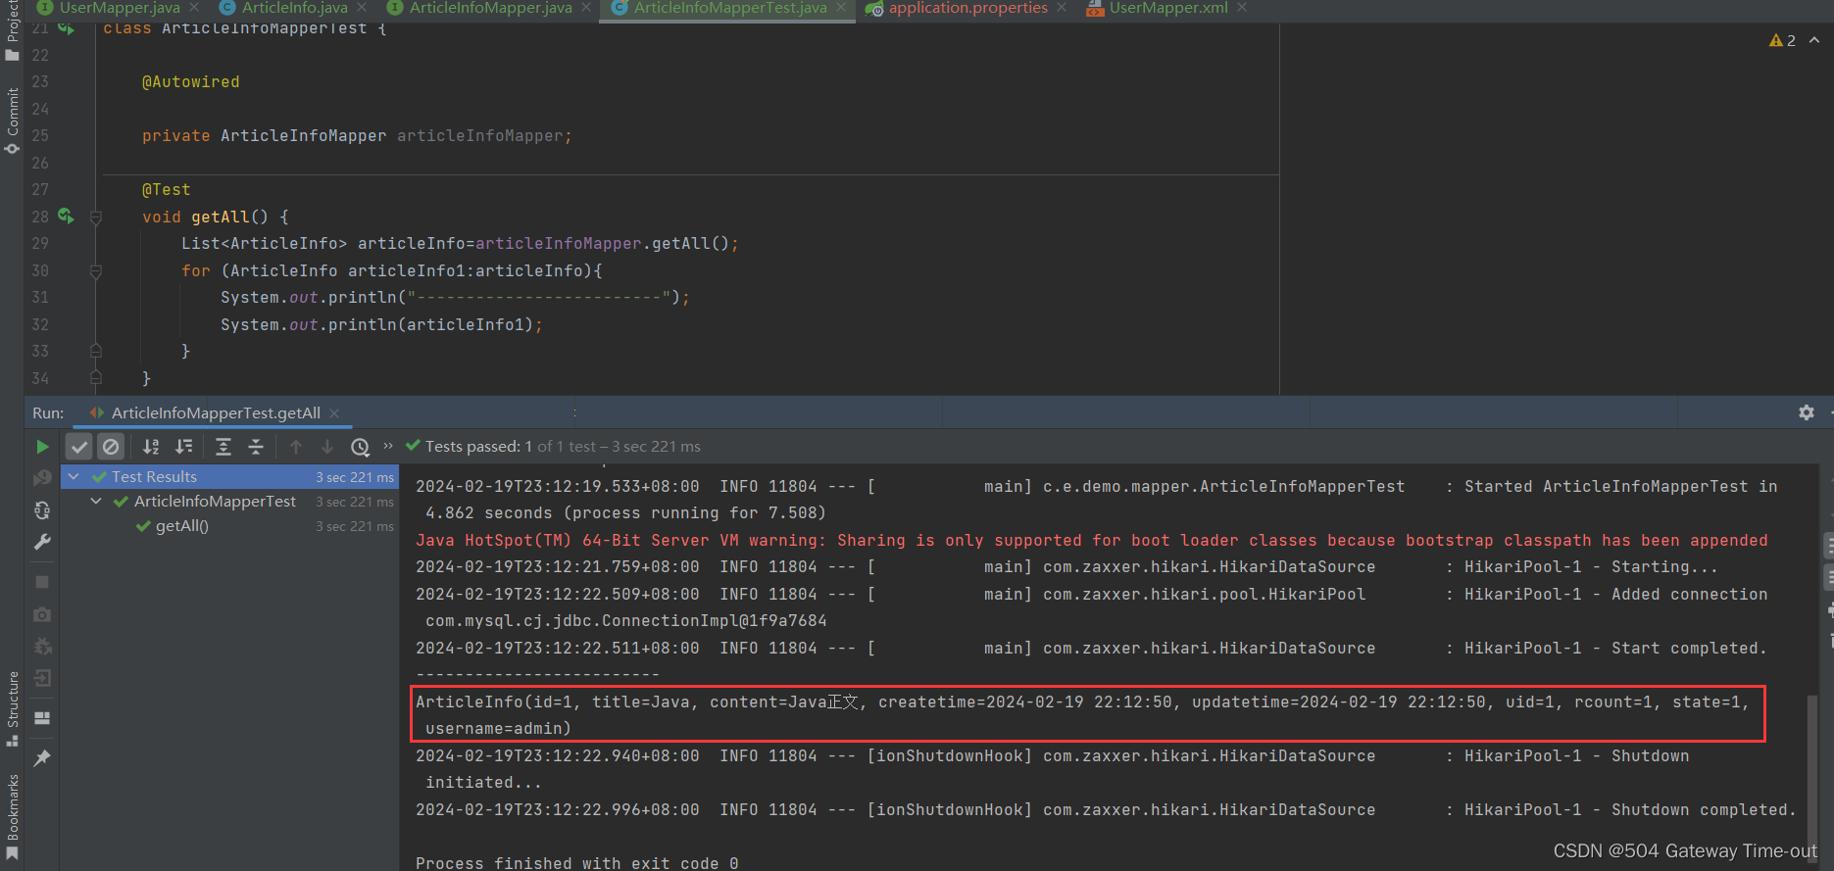Expand inspection widget up-arrow
Screen dimensions: 1834x871
click(1814, 40)
